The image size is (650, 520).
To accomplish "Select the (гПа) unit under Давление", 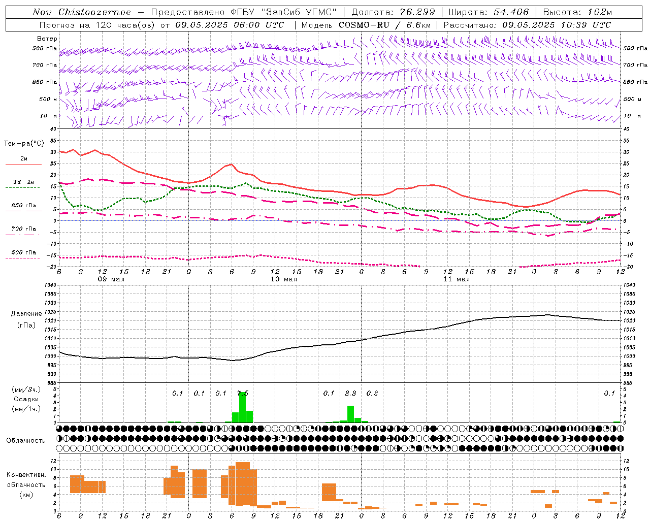I will 26,326.
